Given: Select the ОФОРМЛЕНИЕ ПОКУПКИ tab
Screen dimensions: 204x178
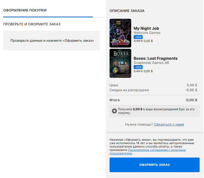Looking at the screenshot, I should tap(25, 11).
